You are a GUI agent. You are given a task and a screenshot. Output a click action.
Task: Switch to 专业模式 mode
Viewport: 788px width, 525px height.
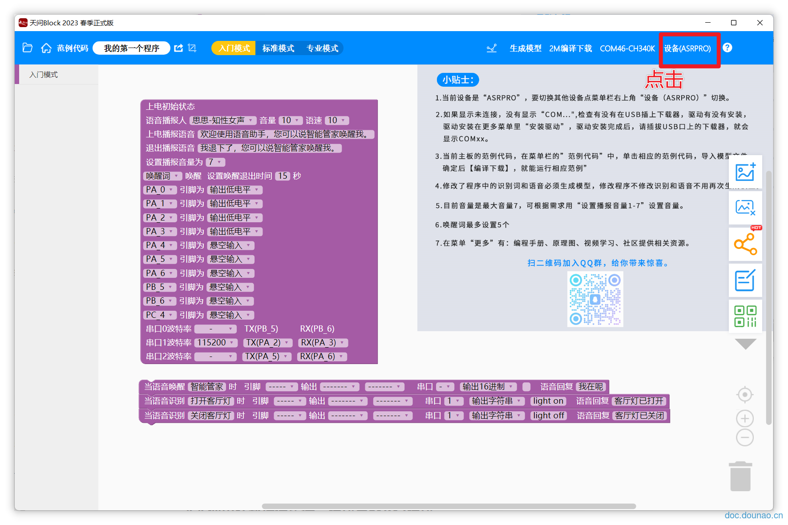[322, 48]
